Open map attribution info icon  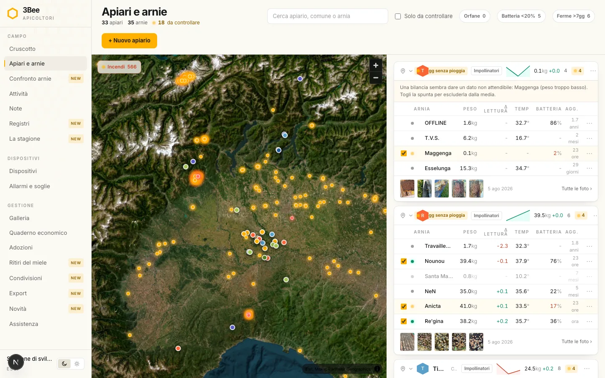coord(377,369)
